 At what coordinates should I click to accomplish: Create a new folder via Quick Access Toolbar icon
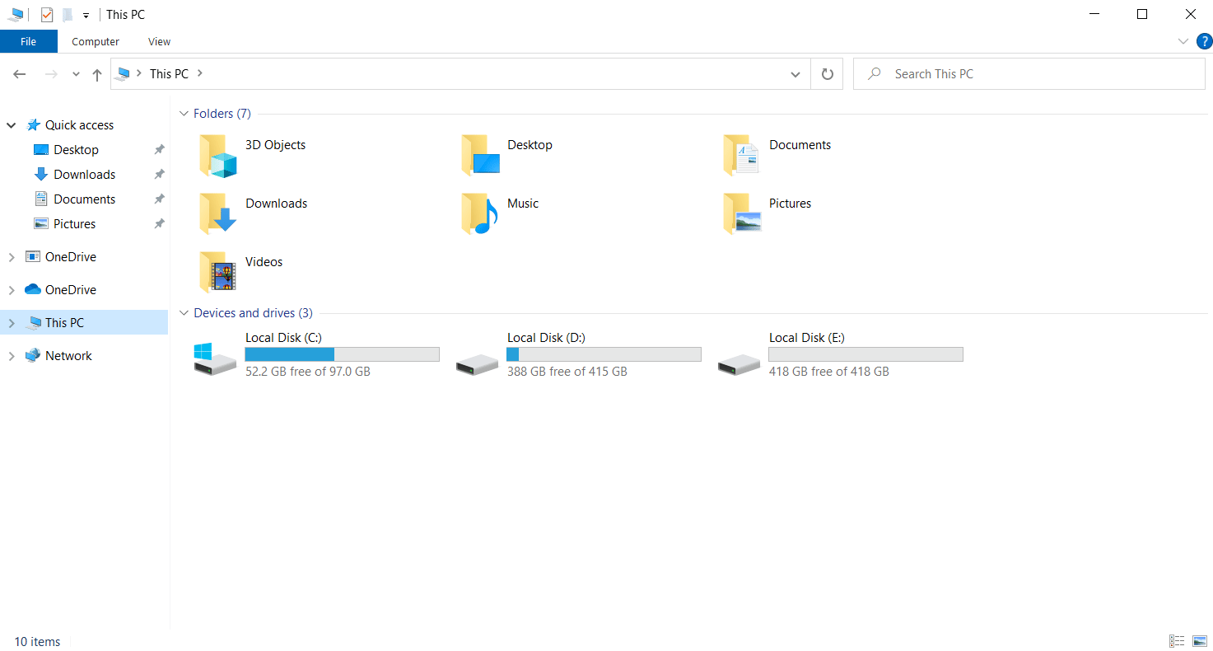pyautogui.click(x=67, y=14)
